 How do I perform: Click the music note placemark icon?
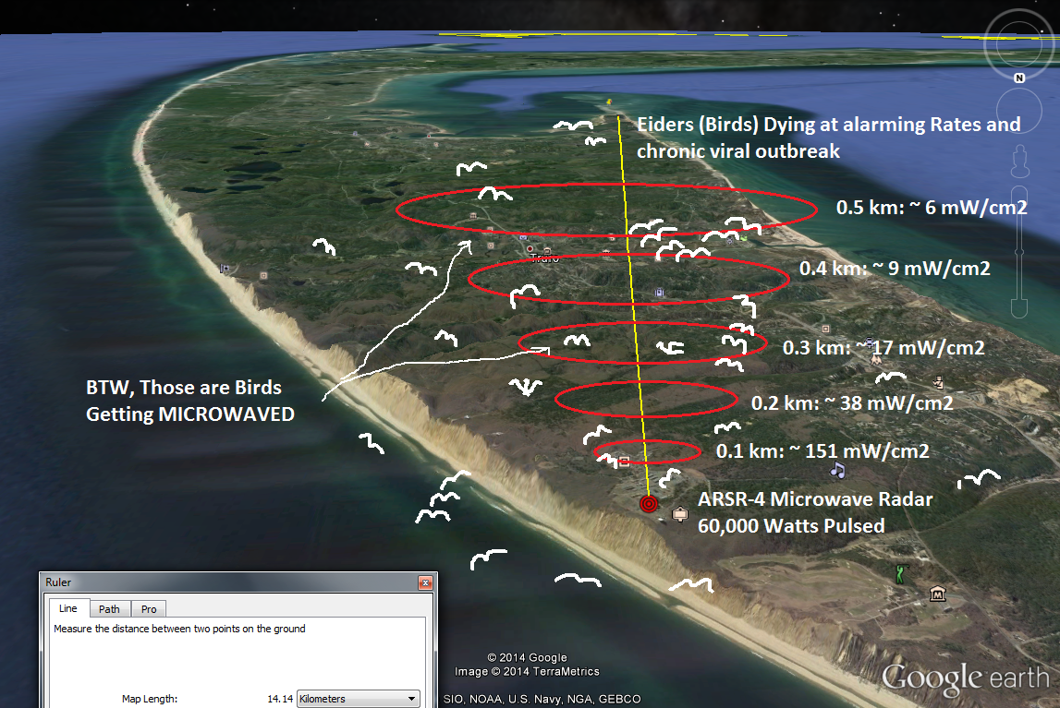(837, 471)
